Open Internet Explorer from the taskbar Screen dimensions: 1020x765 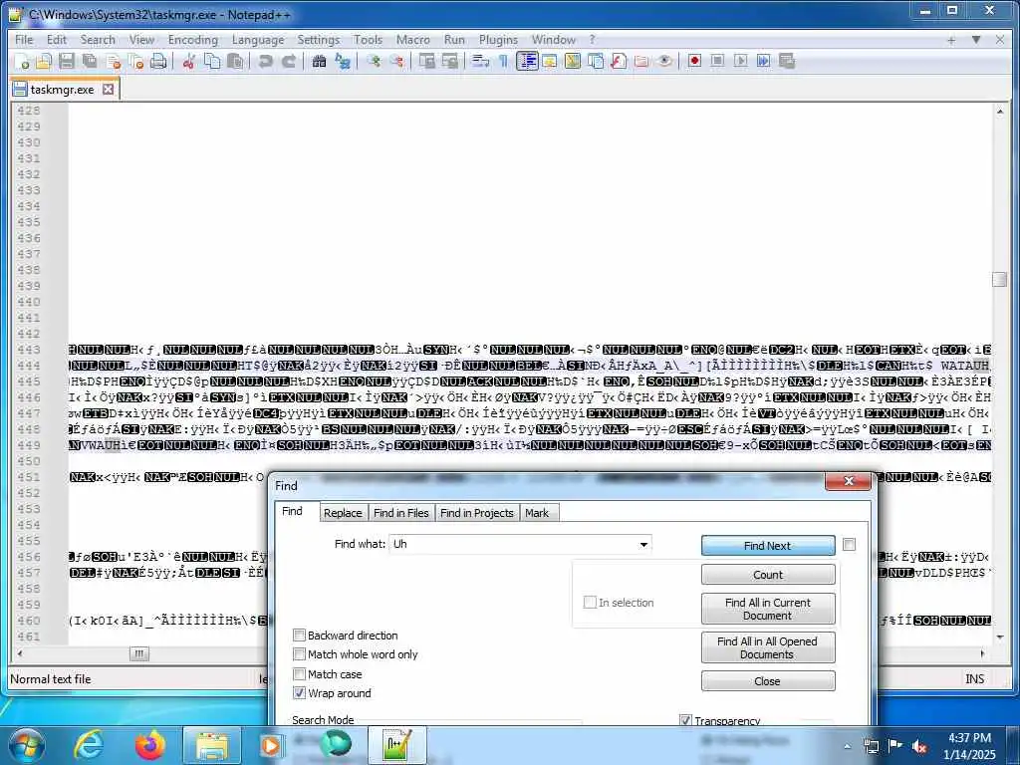[x=89, y=745]
